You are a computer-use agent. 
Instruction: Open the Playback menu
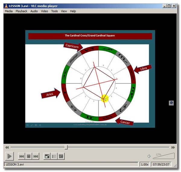tap(21, 11)
